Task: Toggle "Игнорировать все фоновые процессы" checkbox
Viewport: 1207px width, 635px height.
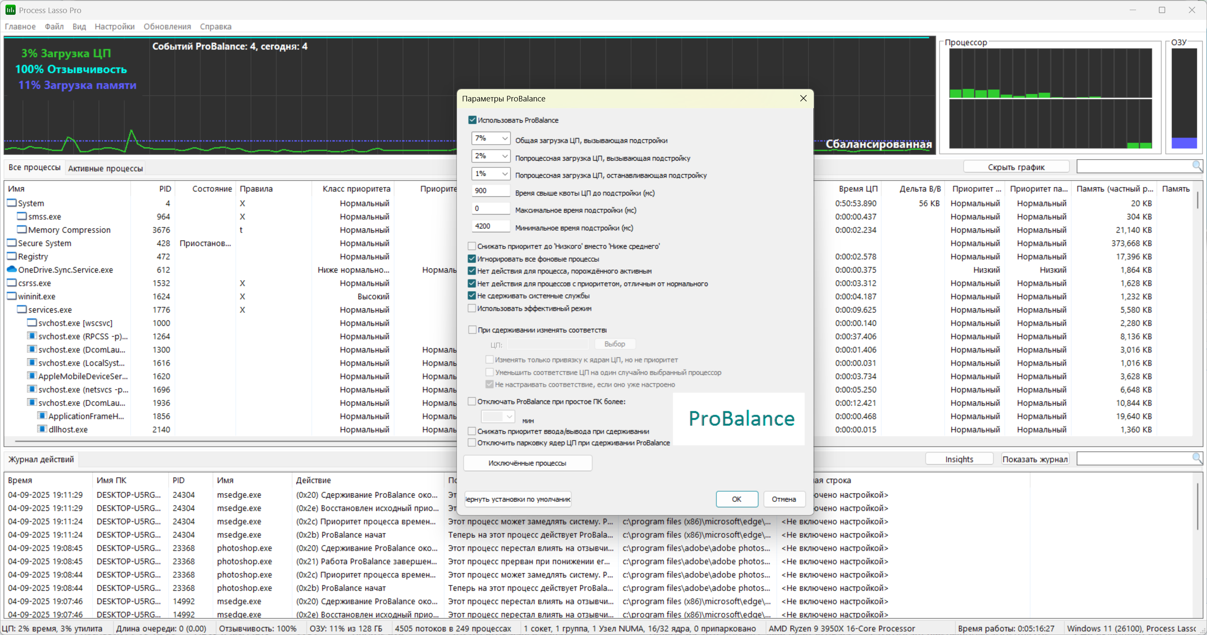Action: (x=472, y=259)
